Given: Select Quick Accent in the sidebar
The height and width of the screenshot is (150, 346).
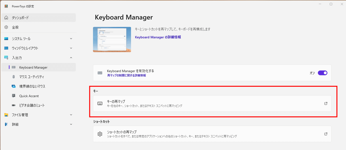Looking at the screenshot, I should coord(39,96).
